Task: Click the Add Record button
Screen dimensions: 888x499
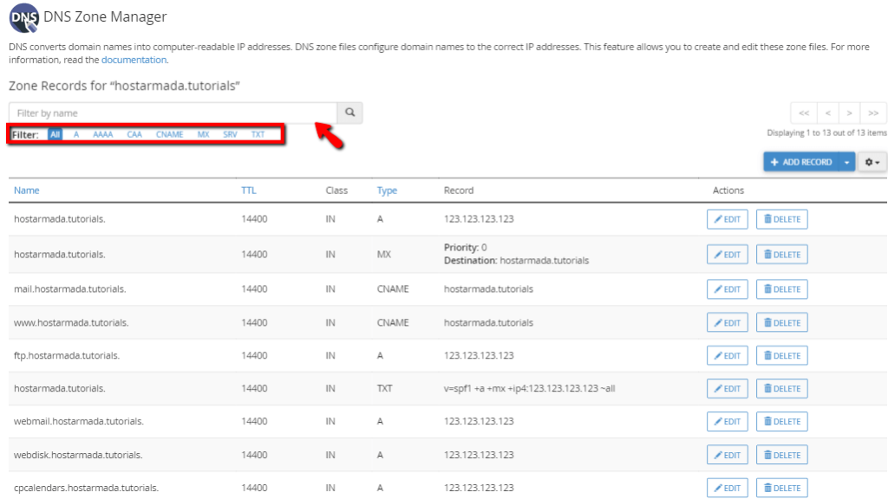Action: pyautogui.click(x=801, y=162)
